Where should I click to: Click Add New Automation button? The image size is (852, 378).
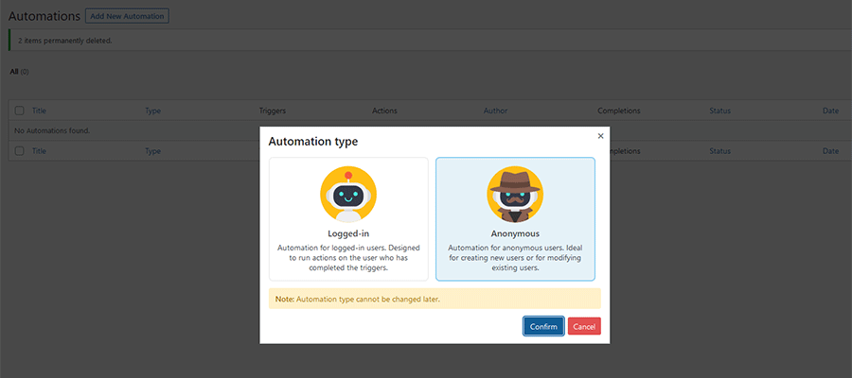coord(127,16)
